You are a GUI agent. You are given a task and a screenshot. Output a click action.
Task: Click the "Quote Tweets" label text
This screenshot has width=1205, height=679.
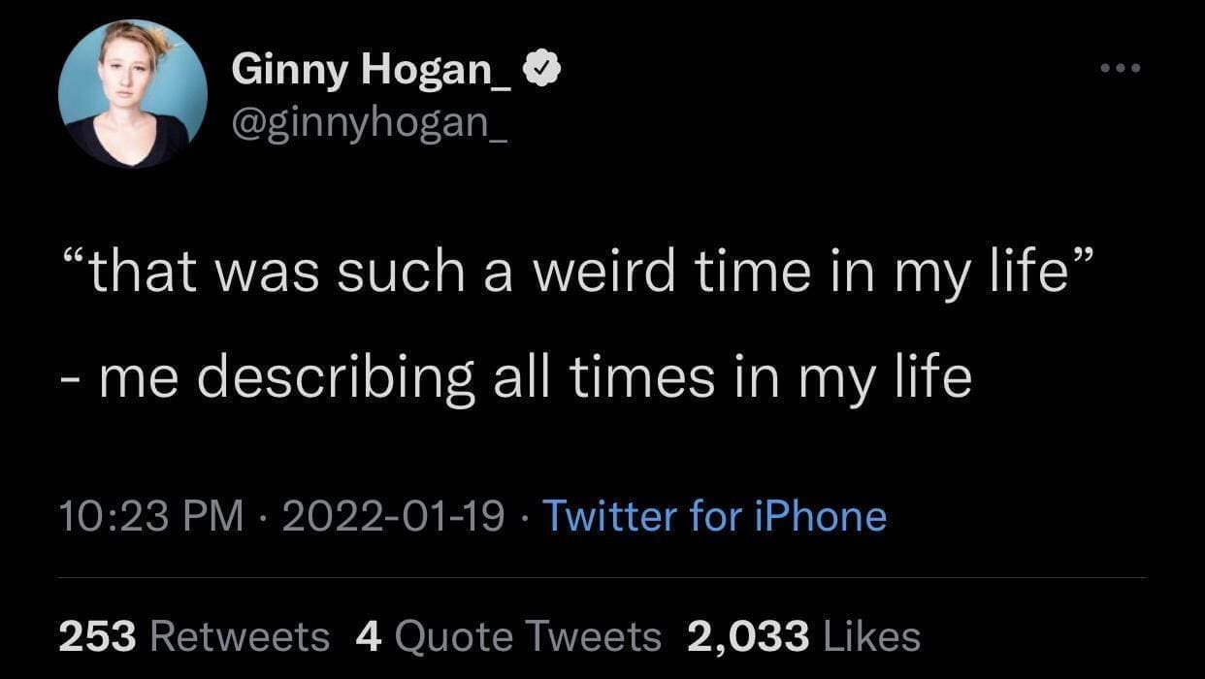point(528,636)
